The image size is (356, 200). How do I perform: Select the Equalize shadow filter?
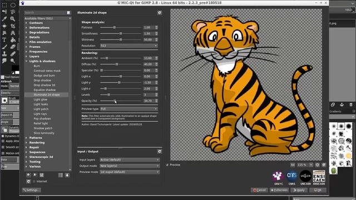[44, 90]
